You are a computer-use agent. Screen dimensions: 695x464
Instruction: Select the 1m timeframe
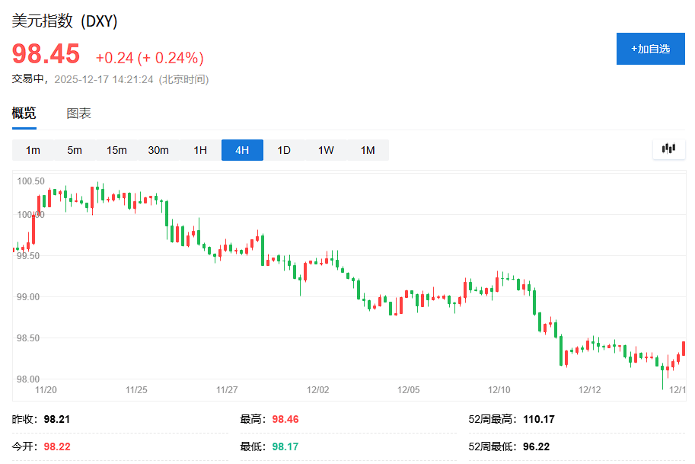click(33, 150)
